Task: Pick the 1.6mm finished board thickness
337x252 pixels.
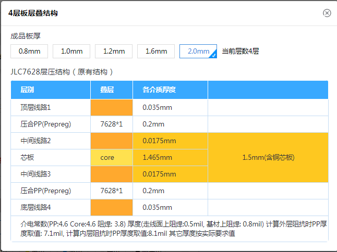Action: pyautogui.click(x=156, y=51)
